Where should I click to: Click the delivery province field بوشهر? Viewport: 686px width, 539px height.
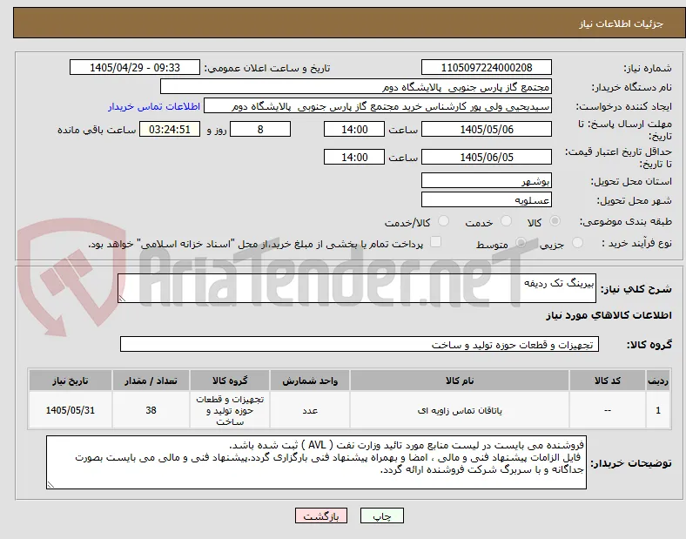[486, 180]
